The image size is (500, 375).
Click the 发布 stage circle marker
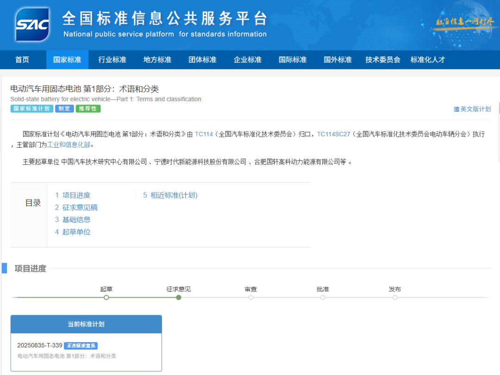coord(395,297)
